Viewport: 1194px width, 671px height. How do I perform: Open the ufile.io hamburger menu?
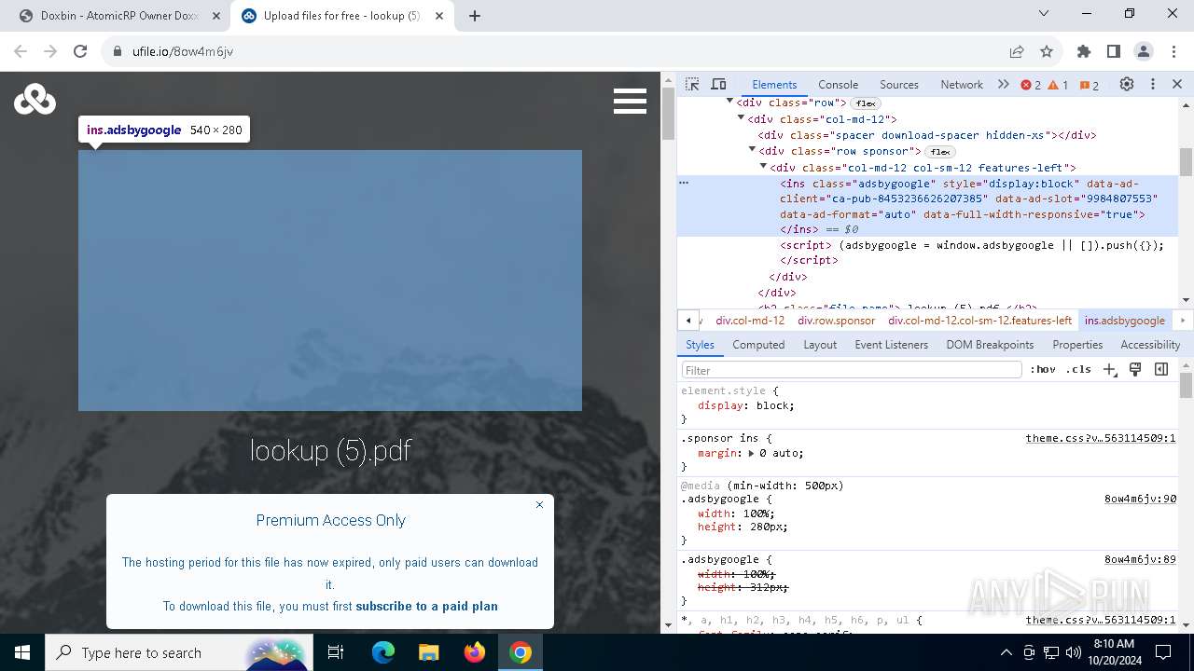click(x=630, y=101)
